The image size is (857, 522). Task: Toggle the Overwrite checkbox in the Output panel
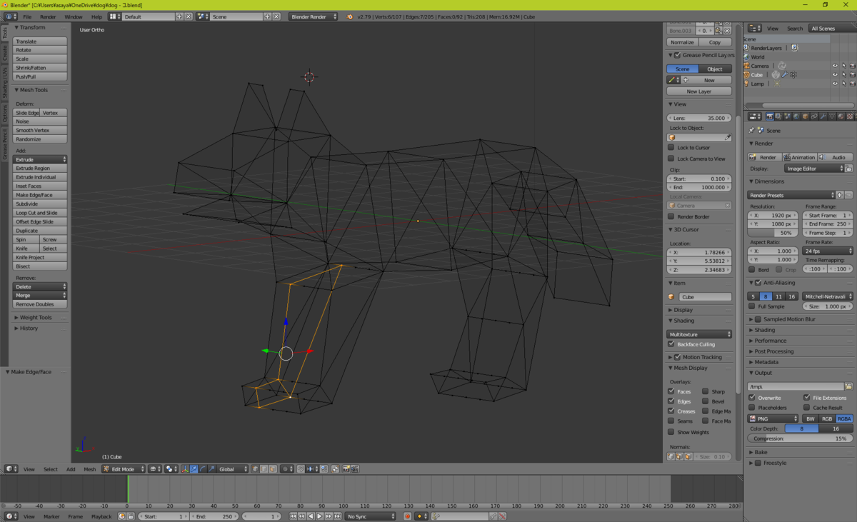(752, 398)
